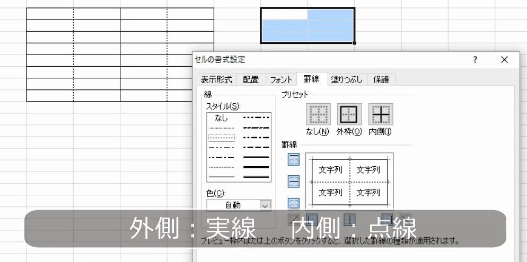The width and height of the screenshot is (527, 262).
Task: Select the thin dash-dot line style
Action: pos(222,157)
